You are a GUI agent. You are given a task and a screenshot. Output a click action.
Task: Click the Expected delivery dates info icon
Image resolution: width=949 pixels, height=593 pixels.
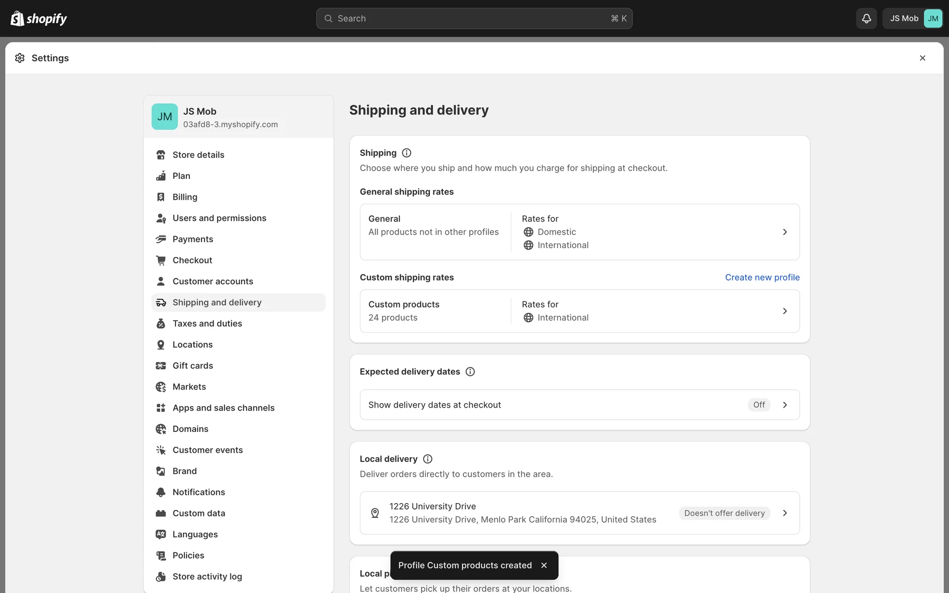(470, 372)
